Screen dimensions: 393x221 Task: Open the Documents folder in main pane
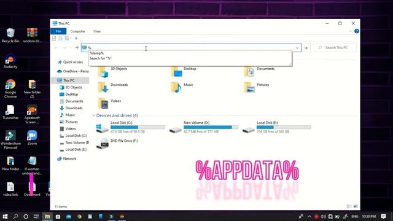(x=259, y=72)
